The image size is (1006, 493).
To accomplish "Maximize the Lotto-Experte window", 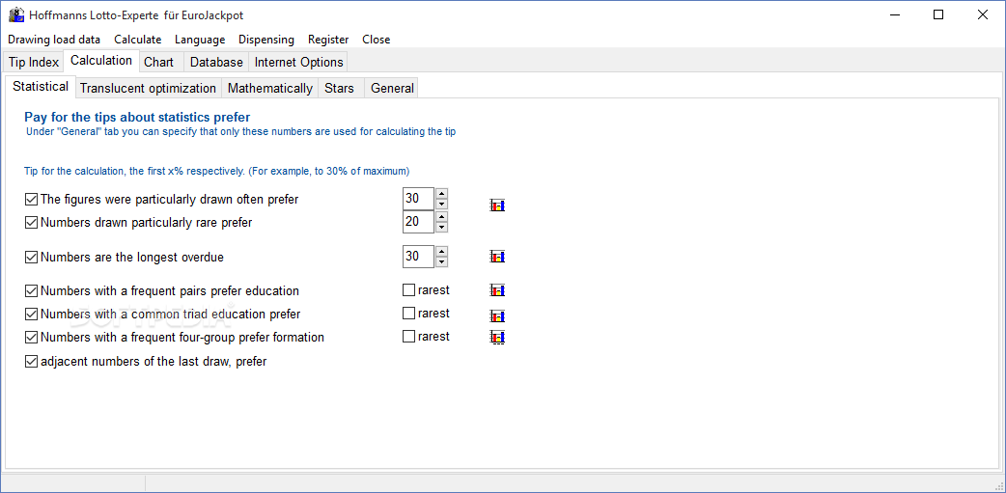I will pos(938,14).
